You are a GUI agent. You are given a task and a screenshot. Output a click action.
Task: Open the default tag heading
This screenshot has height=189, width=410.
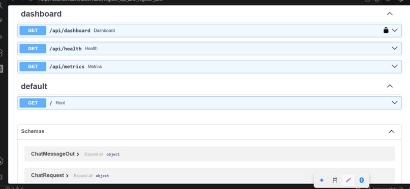pos(34,86)
